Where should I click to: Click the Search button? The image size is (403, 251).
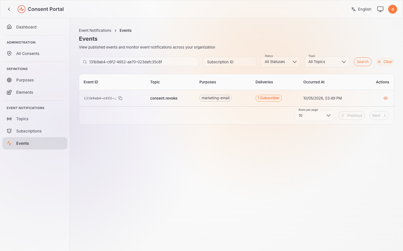coord(363,62)
